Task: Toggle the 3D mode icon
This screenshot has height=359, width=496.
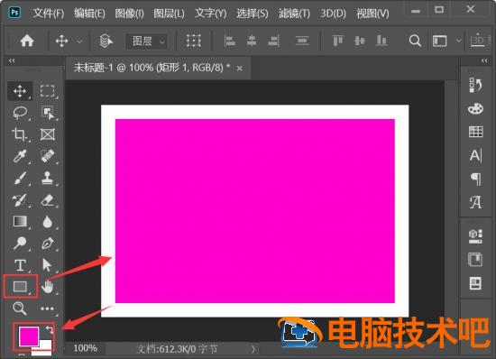Action: 477,41
